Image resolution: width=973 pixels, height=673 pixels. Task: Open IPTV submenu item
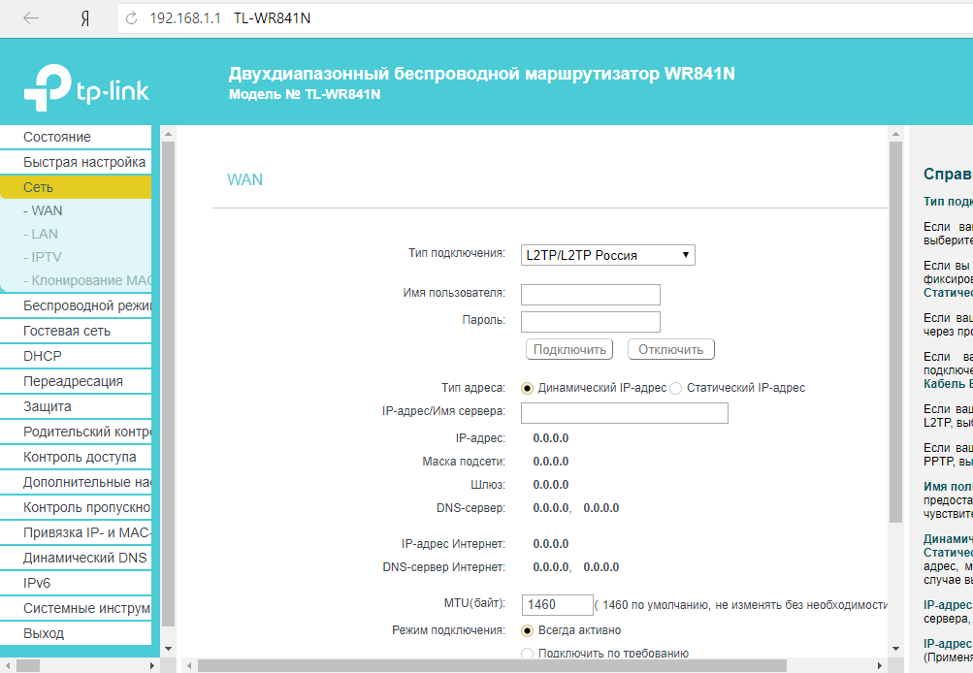tap(42, 257)
